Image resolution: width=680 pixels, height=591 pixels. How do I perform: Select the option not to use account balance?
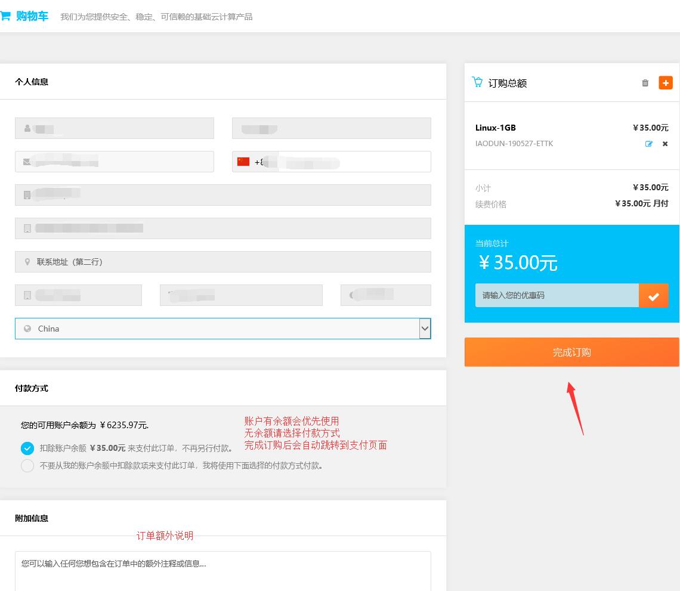coord(27,466)
